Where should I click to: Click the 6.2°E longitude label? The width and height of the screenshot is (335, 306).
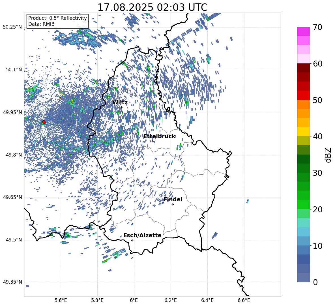click(171, 300)
